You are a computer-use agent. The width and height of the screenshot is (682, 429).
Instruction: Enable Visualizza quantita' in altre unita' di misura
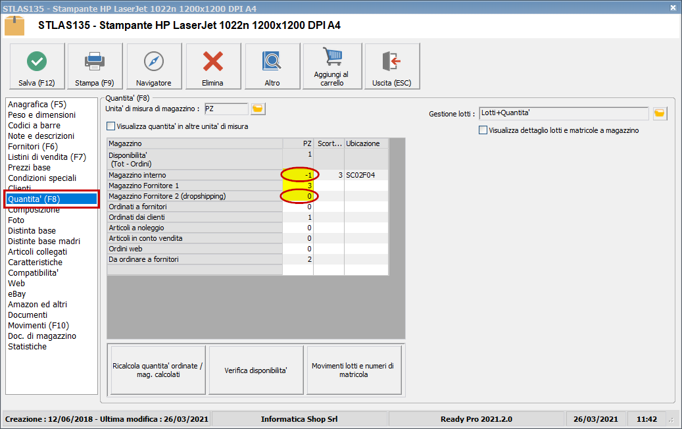point(111,126)
